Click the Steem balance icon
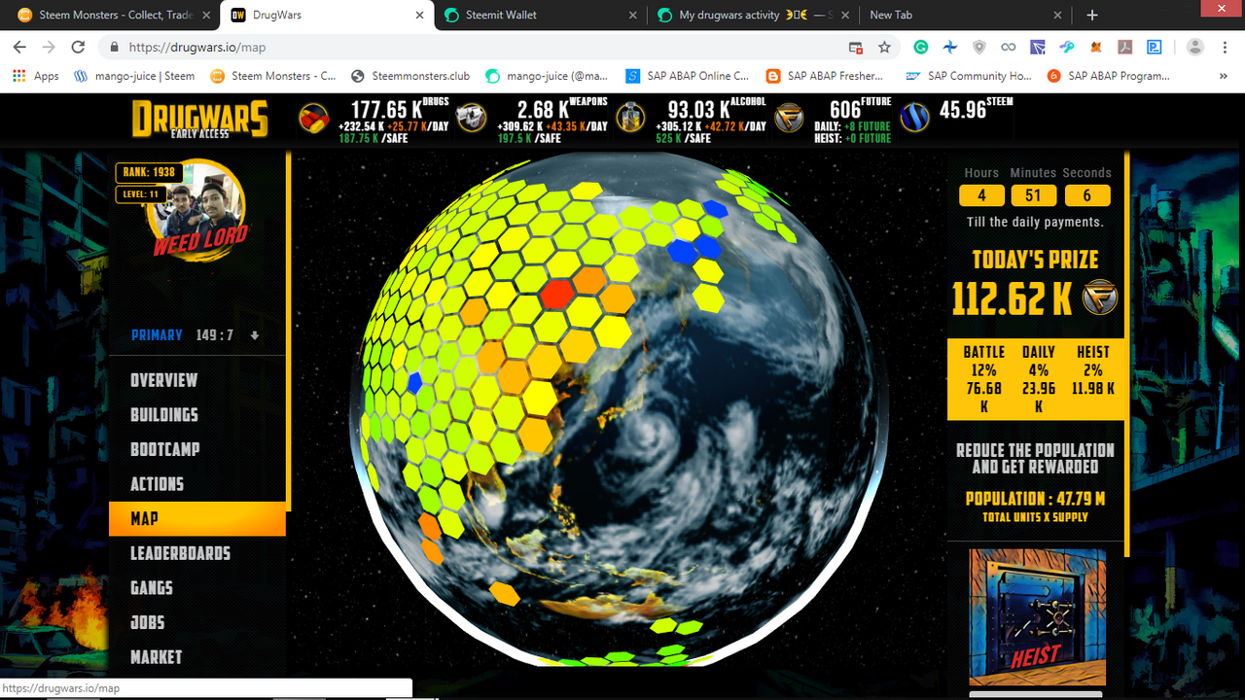The image size is (1245, 700). coord(915,119)
